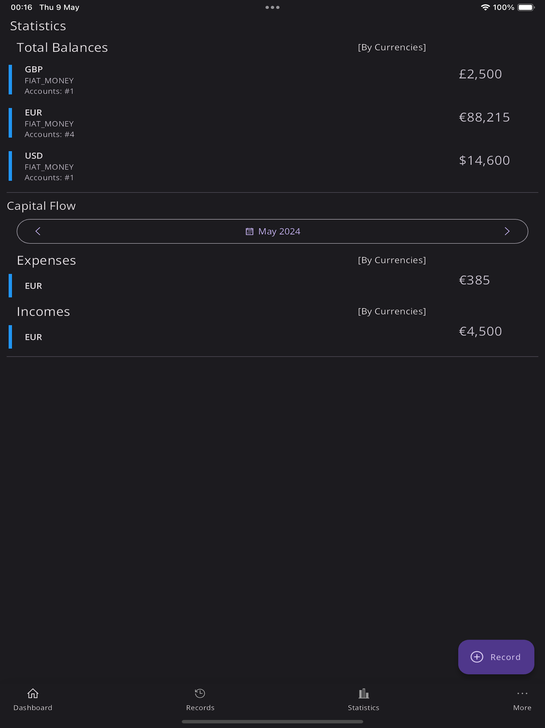Image resolution: width=545 pixels, height=728 pixels.
Task: Toggle Total Balances By Currencies grouping
Action: (392, 47)
